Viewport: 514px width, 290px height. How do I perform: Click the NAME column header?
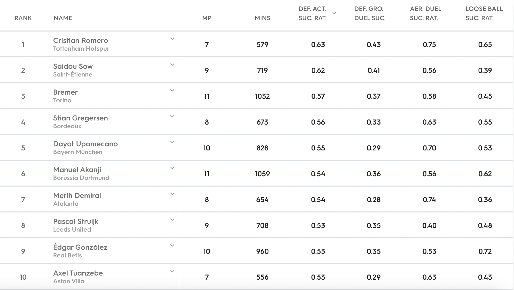point(63,18)
